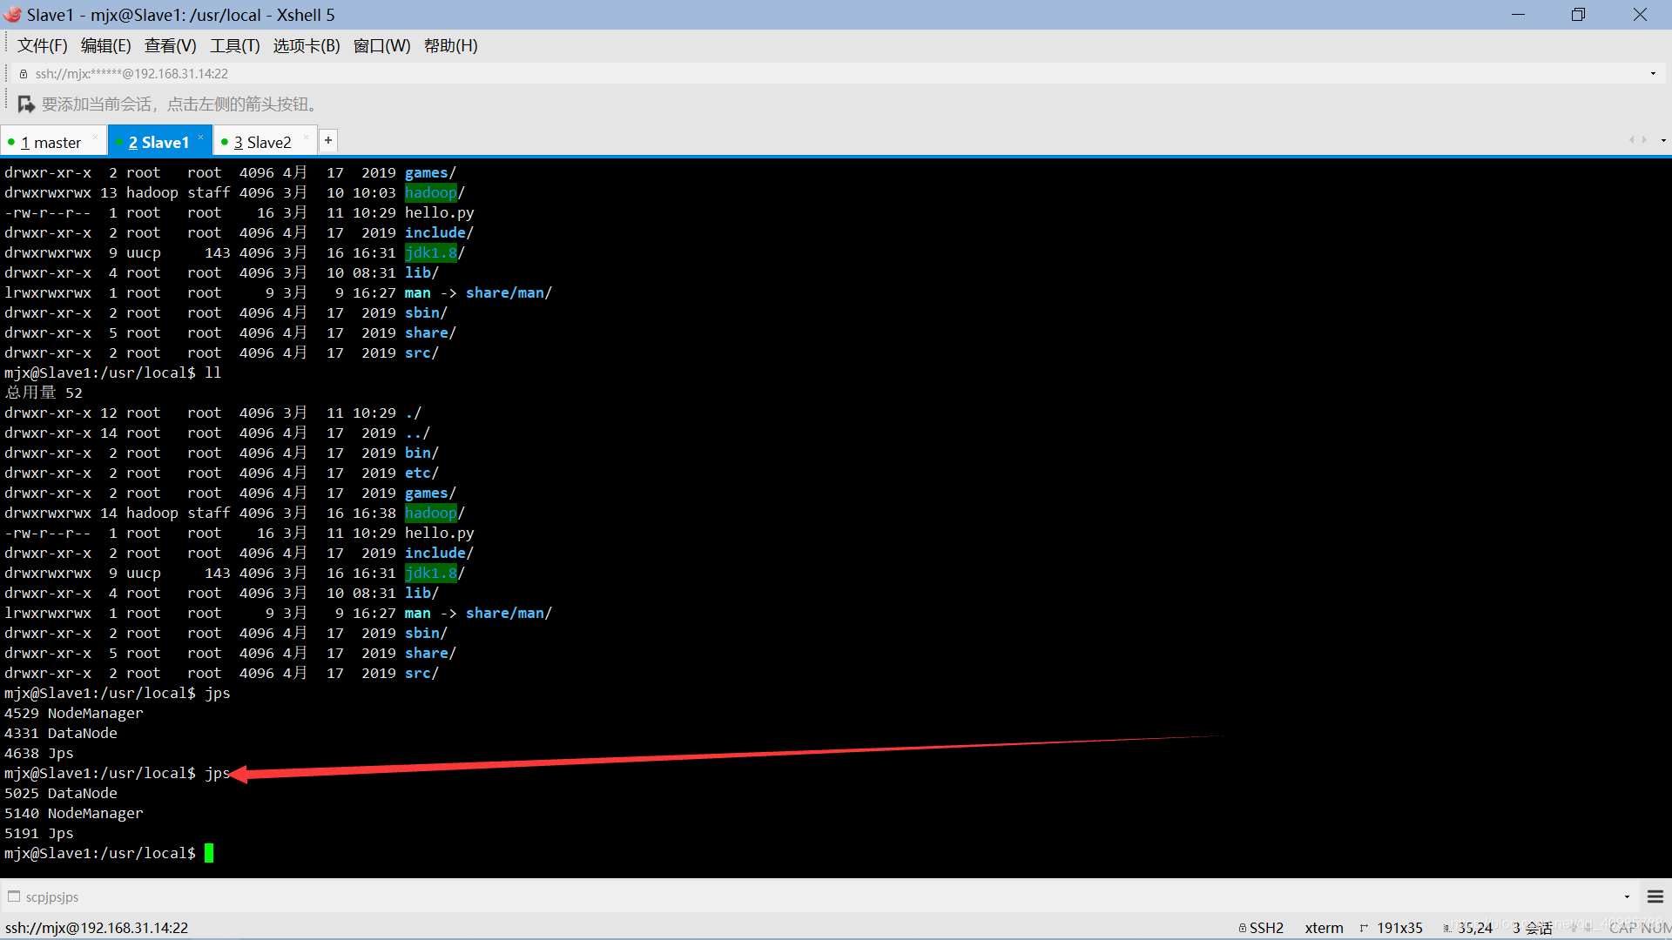Click the SSH2 protocol label
Screen dimensions: 1672x940
(x=1266, y=928)
